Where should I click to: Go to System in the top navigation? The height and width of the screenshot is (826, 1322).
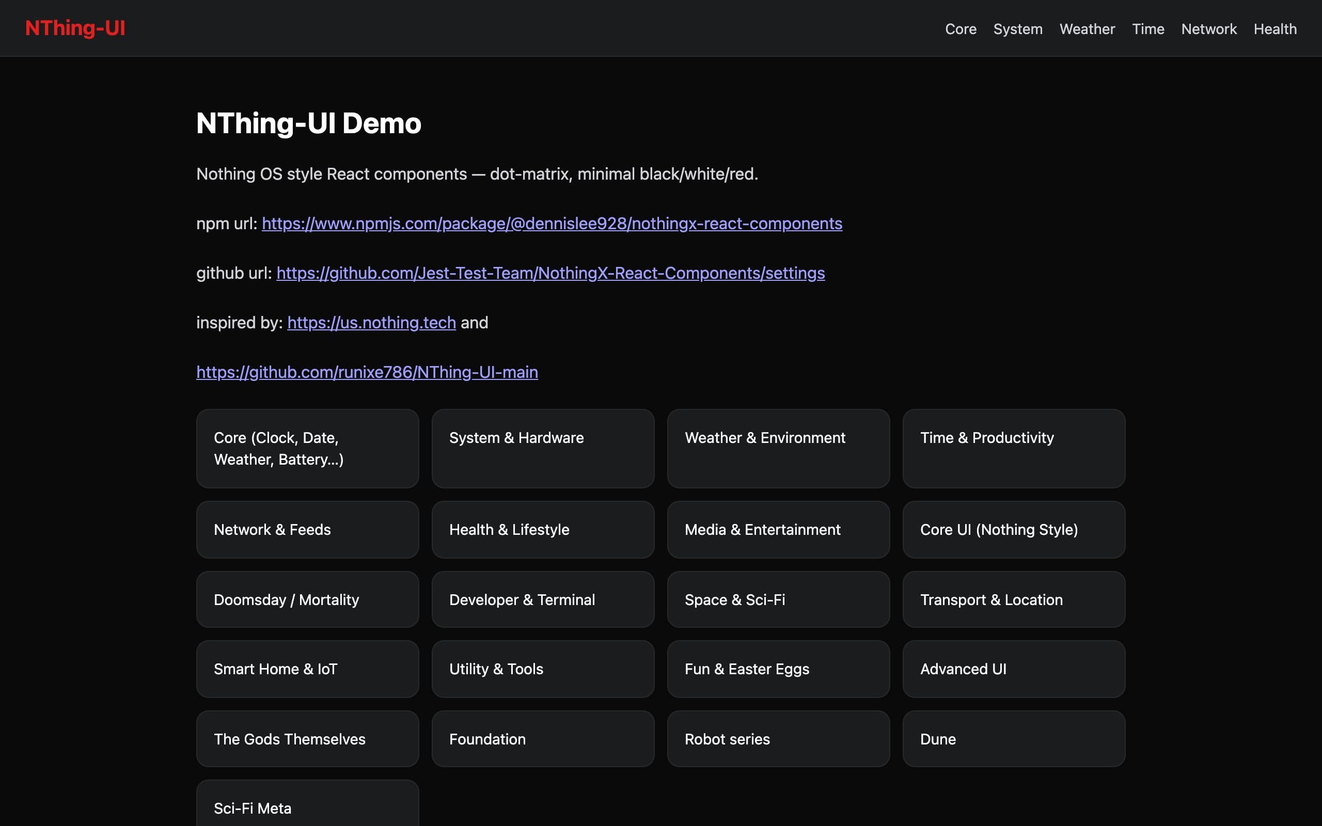[x=1018, y=29]
